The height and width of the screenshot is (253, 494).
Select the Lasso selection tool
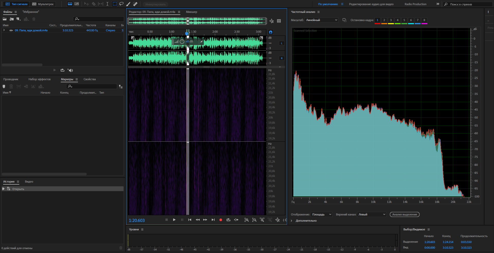click(x=121, y=4)
